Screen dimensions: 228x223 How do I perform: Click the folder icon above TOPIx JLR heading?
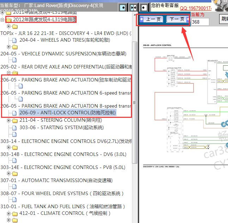click(x=15, y=26)
